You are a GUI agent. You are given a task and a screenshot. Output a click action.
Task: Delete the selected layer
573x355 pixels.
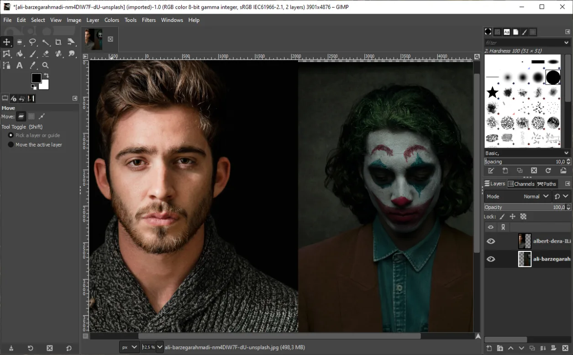click(x=565, y=348)
